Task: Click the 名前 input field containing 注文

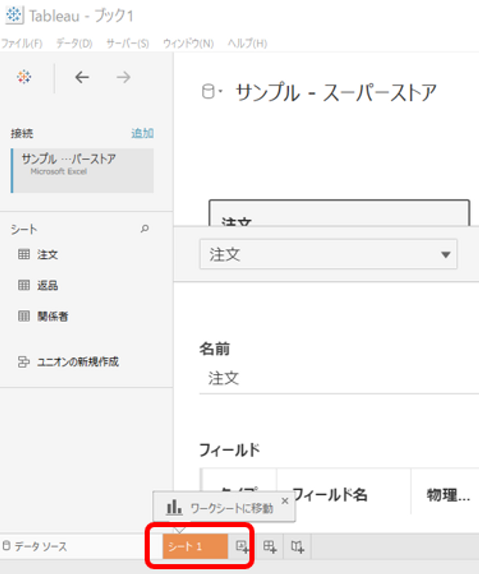Action: point(339,378)
